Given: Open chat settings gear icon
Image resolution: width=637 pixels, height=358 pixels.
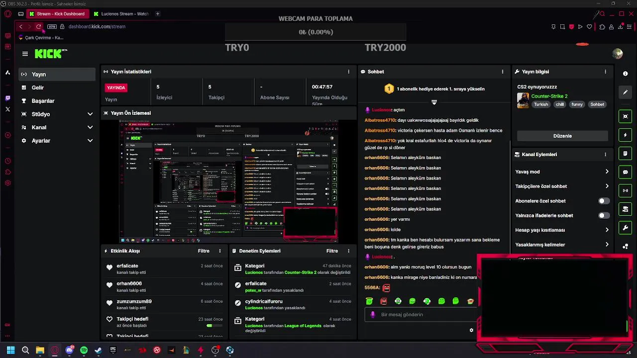Looking at the screenshot, I should [471, 330].
